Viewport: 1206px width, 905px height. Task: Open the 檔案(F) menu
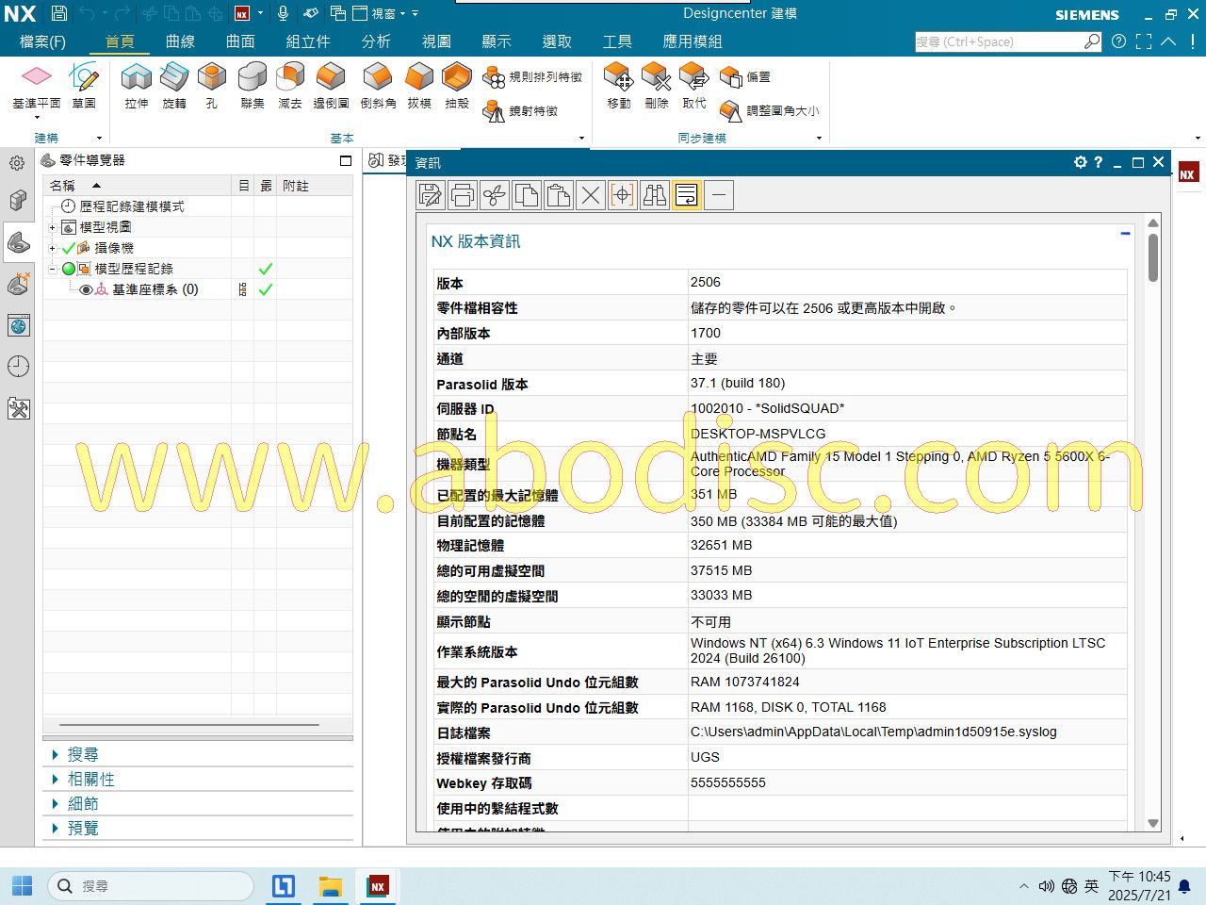pyautogui.click(x=42, y=41)
